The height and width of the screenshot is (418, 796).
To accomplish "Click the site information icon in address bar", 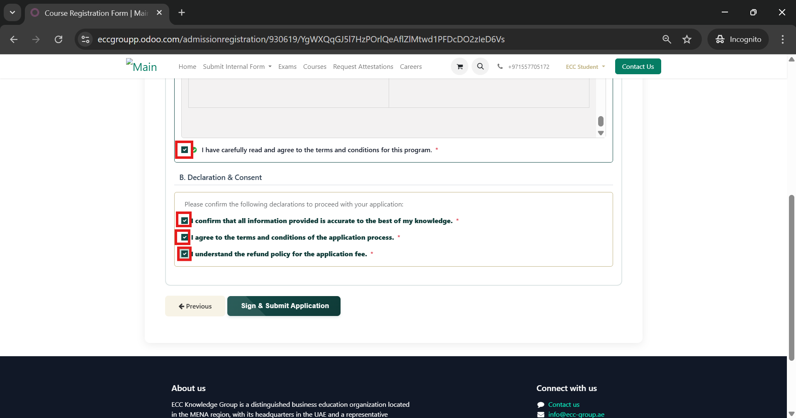I will tap(85, 39).
